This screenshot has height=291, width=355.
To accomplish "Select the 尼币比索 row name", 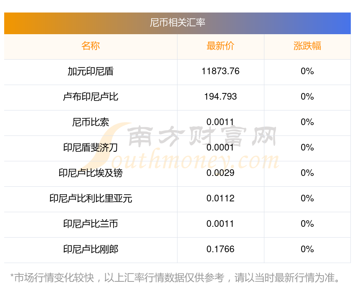I will click(x=91, y=122).
